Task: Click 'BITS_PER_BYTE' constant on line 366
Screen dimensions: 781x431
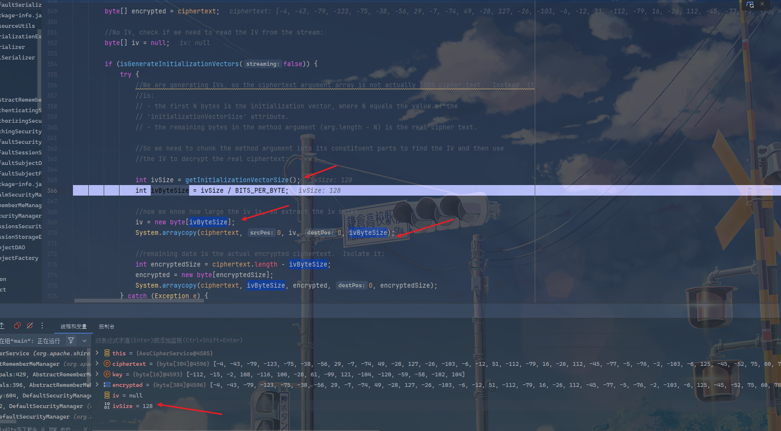Action: click(x=260, y=190)
